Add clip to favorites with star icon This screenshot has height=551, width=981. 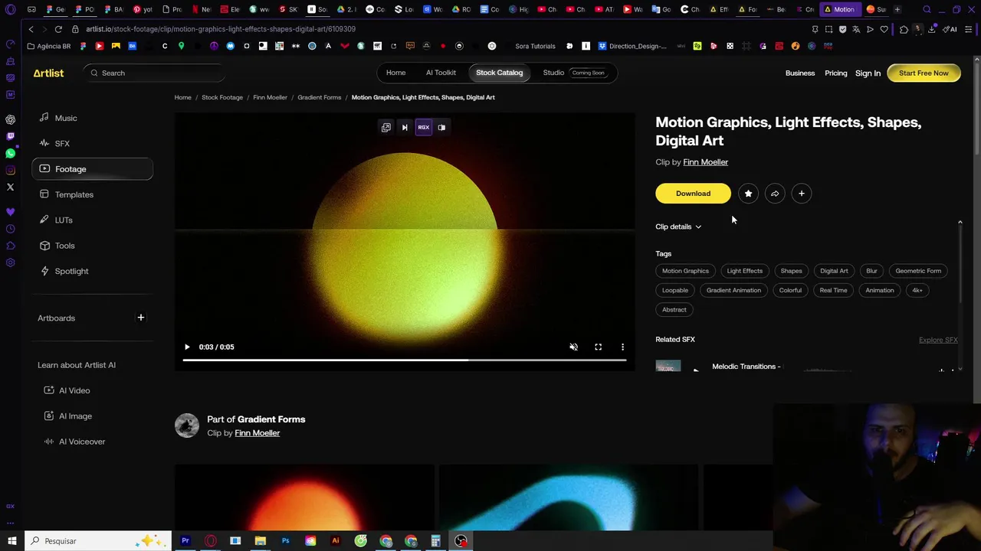tap(748, 194)
